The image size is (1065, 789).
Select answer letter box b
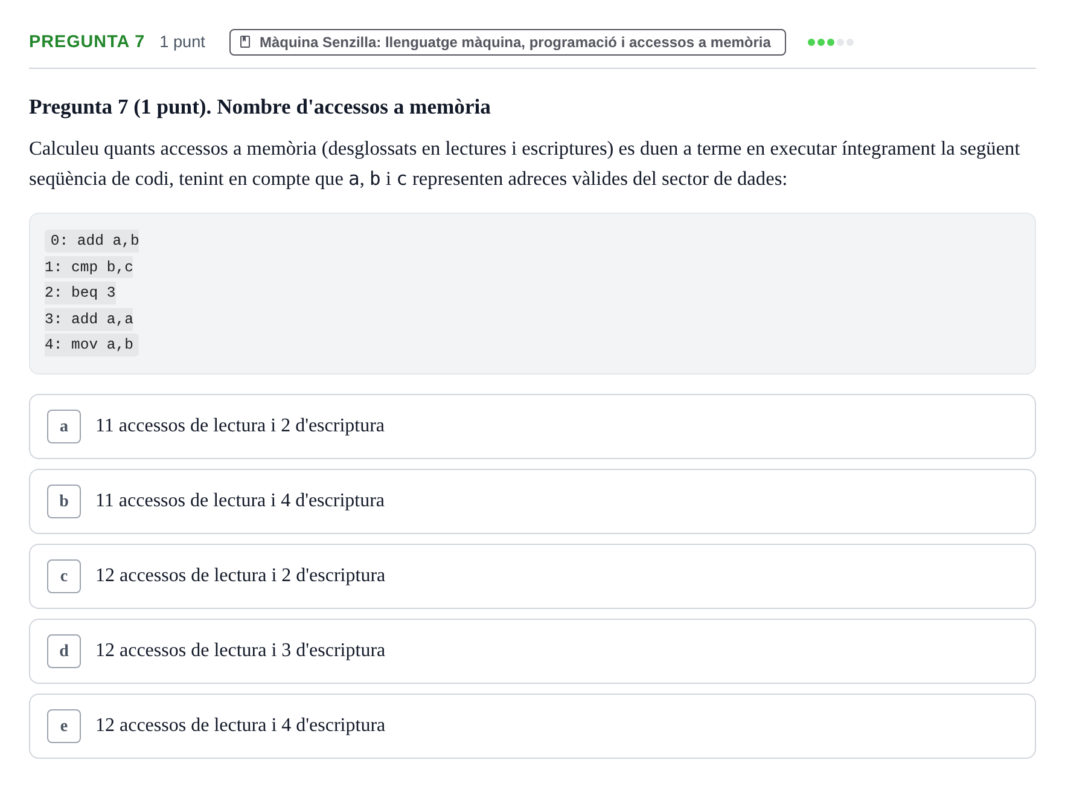tap(64, 501)
